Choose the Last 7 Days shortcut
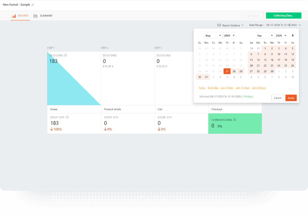The width and height of the screenshot is (308, 215). [227, 88]
